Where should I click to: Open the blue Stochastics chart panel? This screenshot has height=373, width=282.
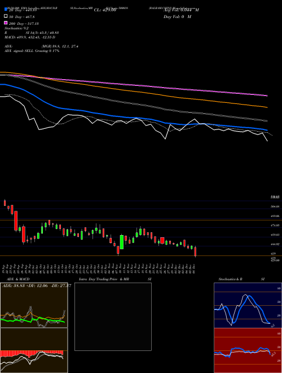click(248, 305)
